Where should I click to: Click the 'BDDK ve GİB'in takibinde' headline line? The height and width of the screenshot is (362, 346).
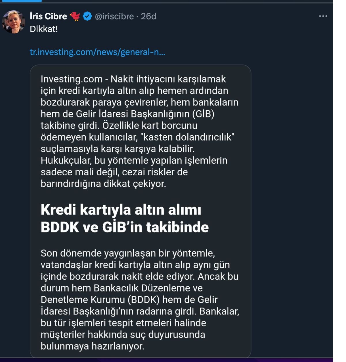click(x=125, y=227)
